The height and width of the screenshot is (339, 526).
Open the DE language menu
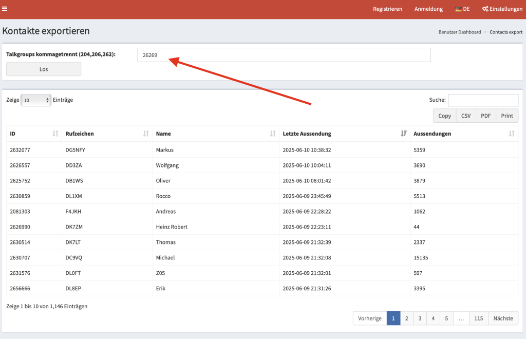(x=463, y=9)
